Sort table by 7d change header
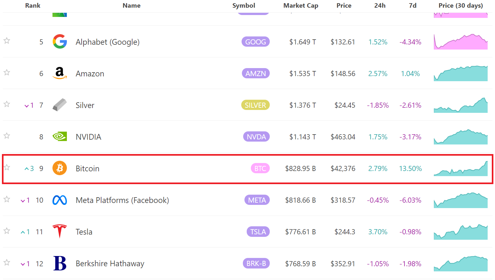This screenshot has width=495, height=280. coord(413,5)
